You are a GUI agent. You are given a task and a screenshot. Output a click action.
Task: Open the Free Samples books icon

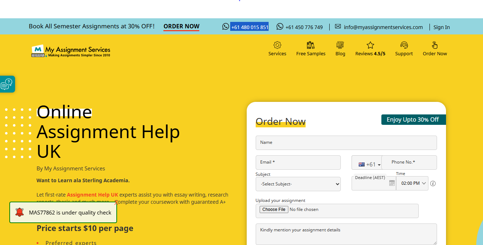click(311, 45)
